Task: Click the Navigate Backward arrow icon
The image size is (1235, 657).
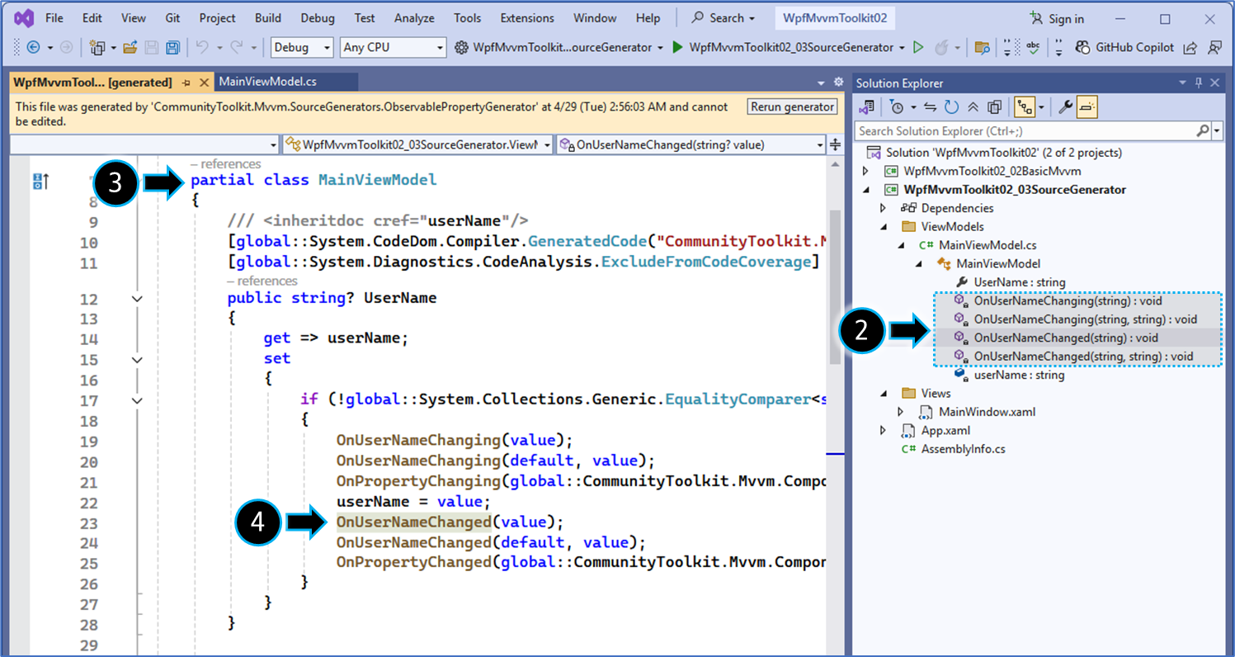Action: tap(33, 48)
